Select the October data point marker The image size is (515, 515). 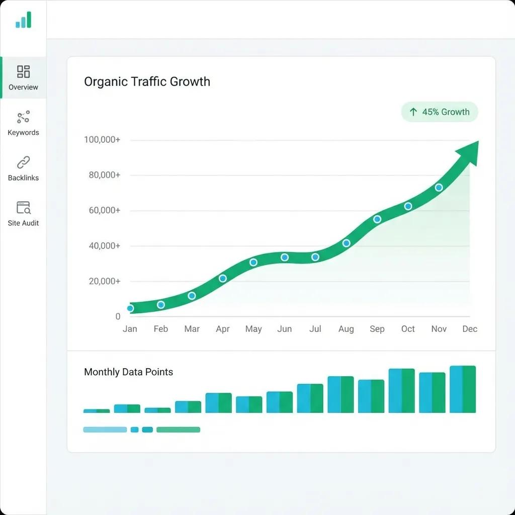tap(408, 206)
